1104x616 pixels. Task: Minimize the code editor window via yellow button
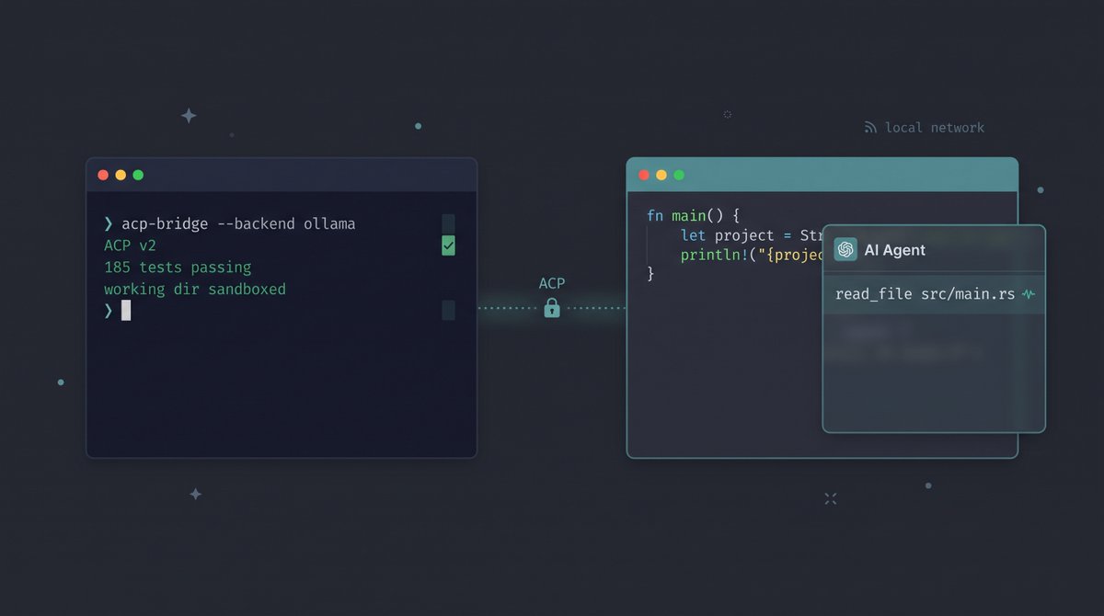pyautogui.click(x=661, y=175)
